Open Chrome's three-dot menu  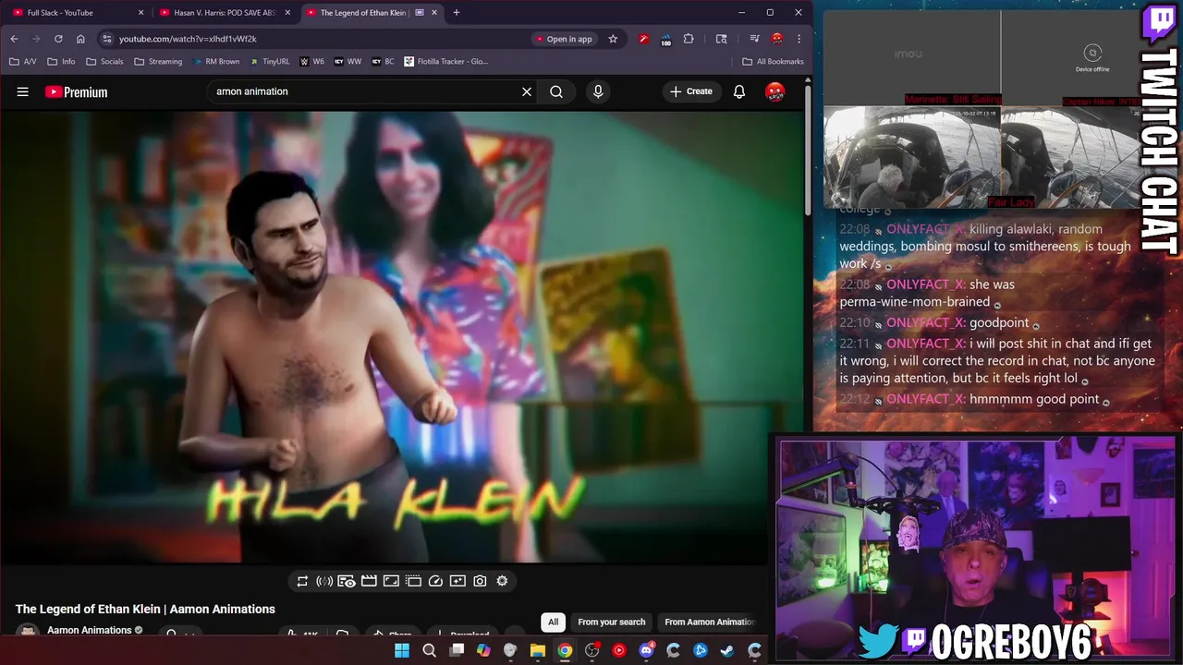click(799, 39)
